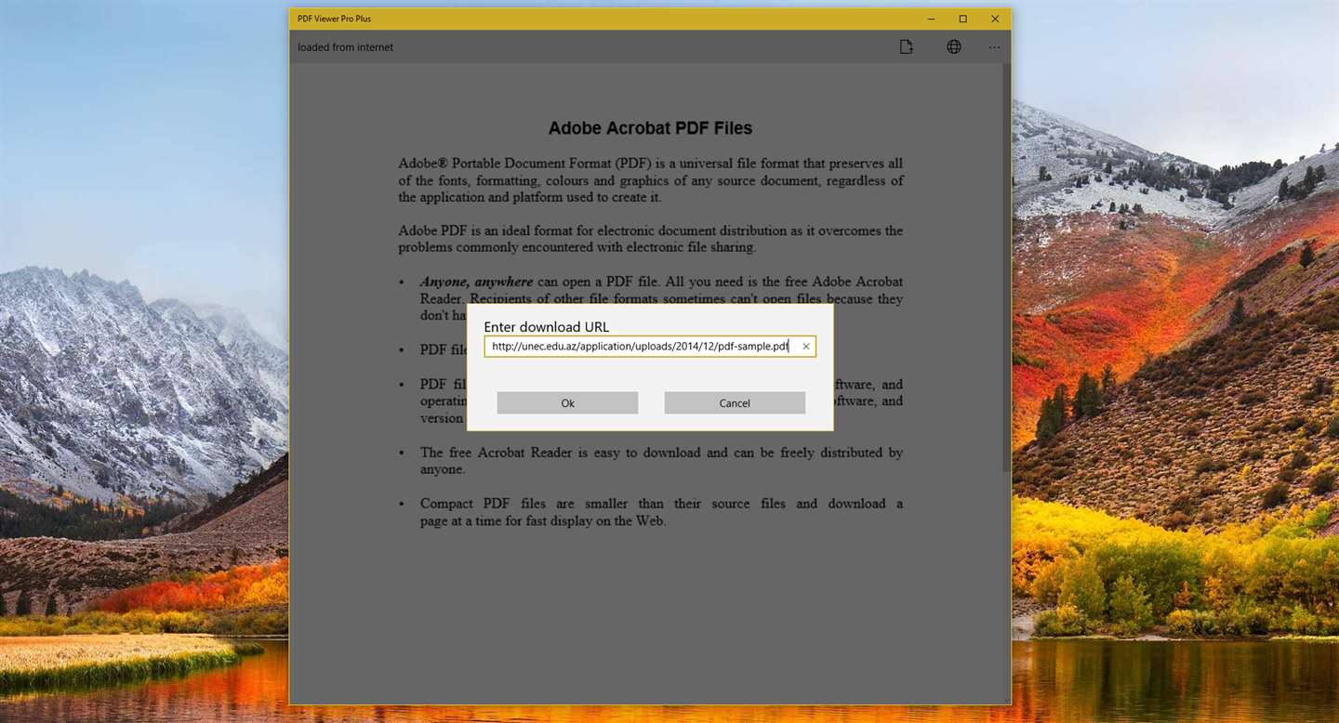
Task: Cancel the download URL dialog
Action: [x=735, y=402]
